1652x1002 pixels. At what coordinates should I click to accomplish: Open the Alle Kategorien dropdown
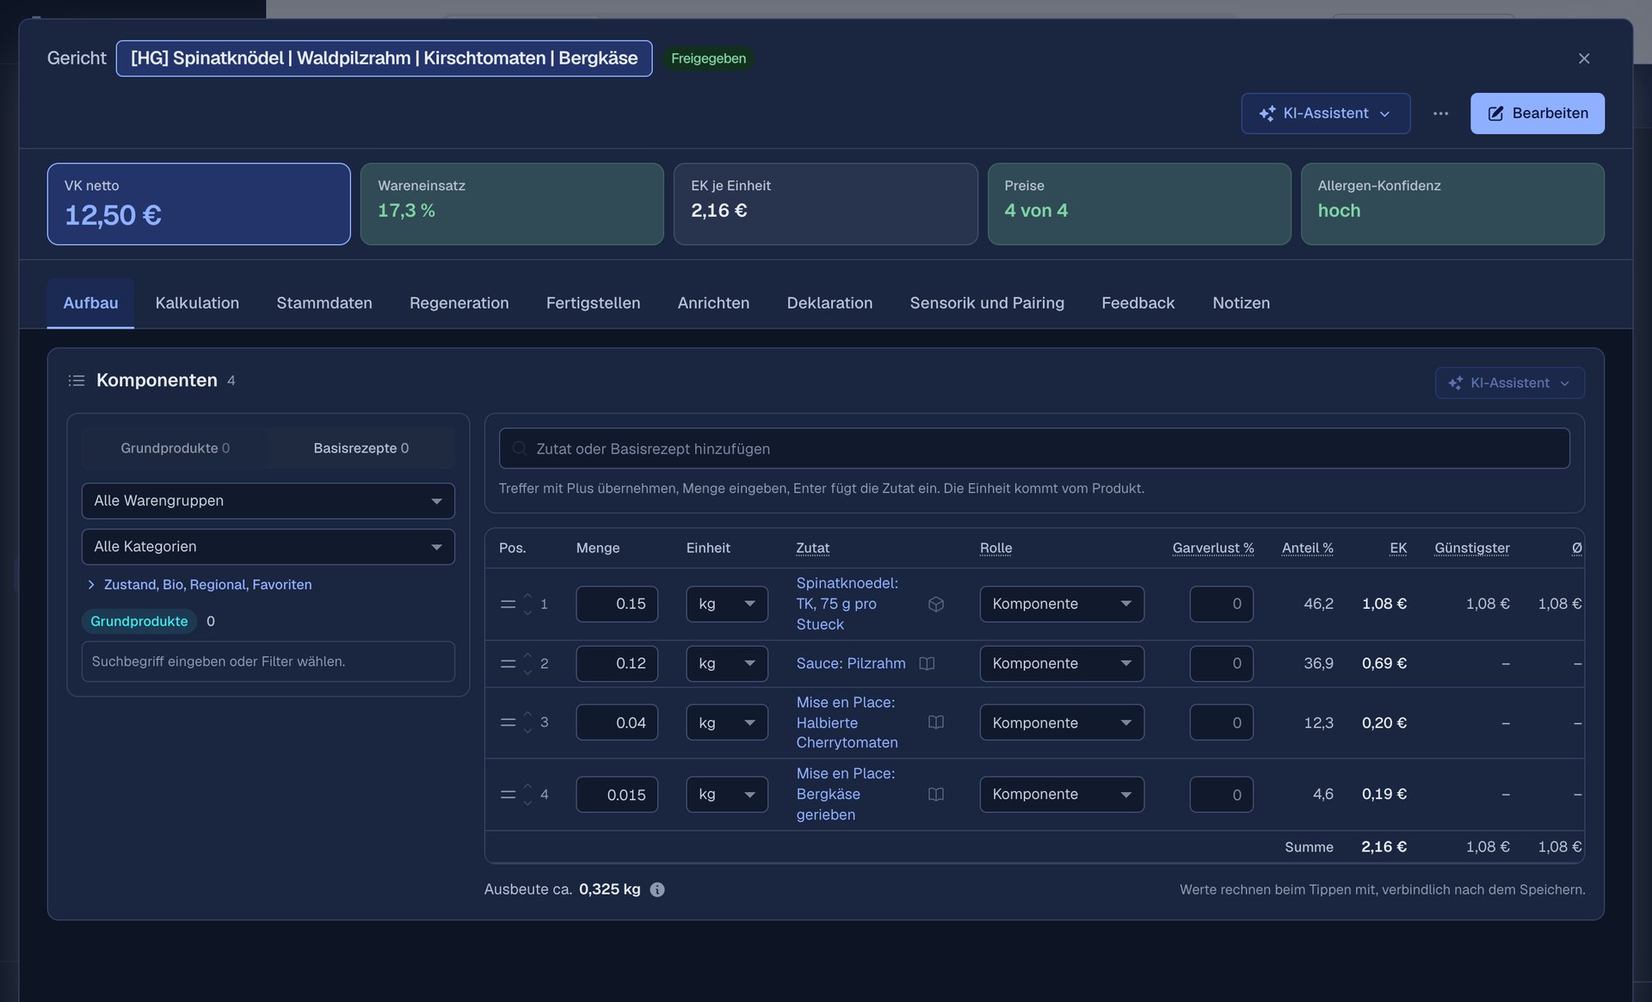pos(268,547)
